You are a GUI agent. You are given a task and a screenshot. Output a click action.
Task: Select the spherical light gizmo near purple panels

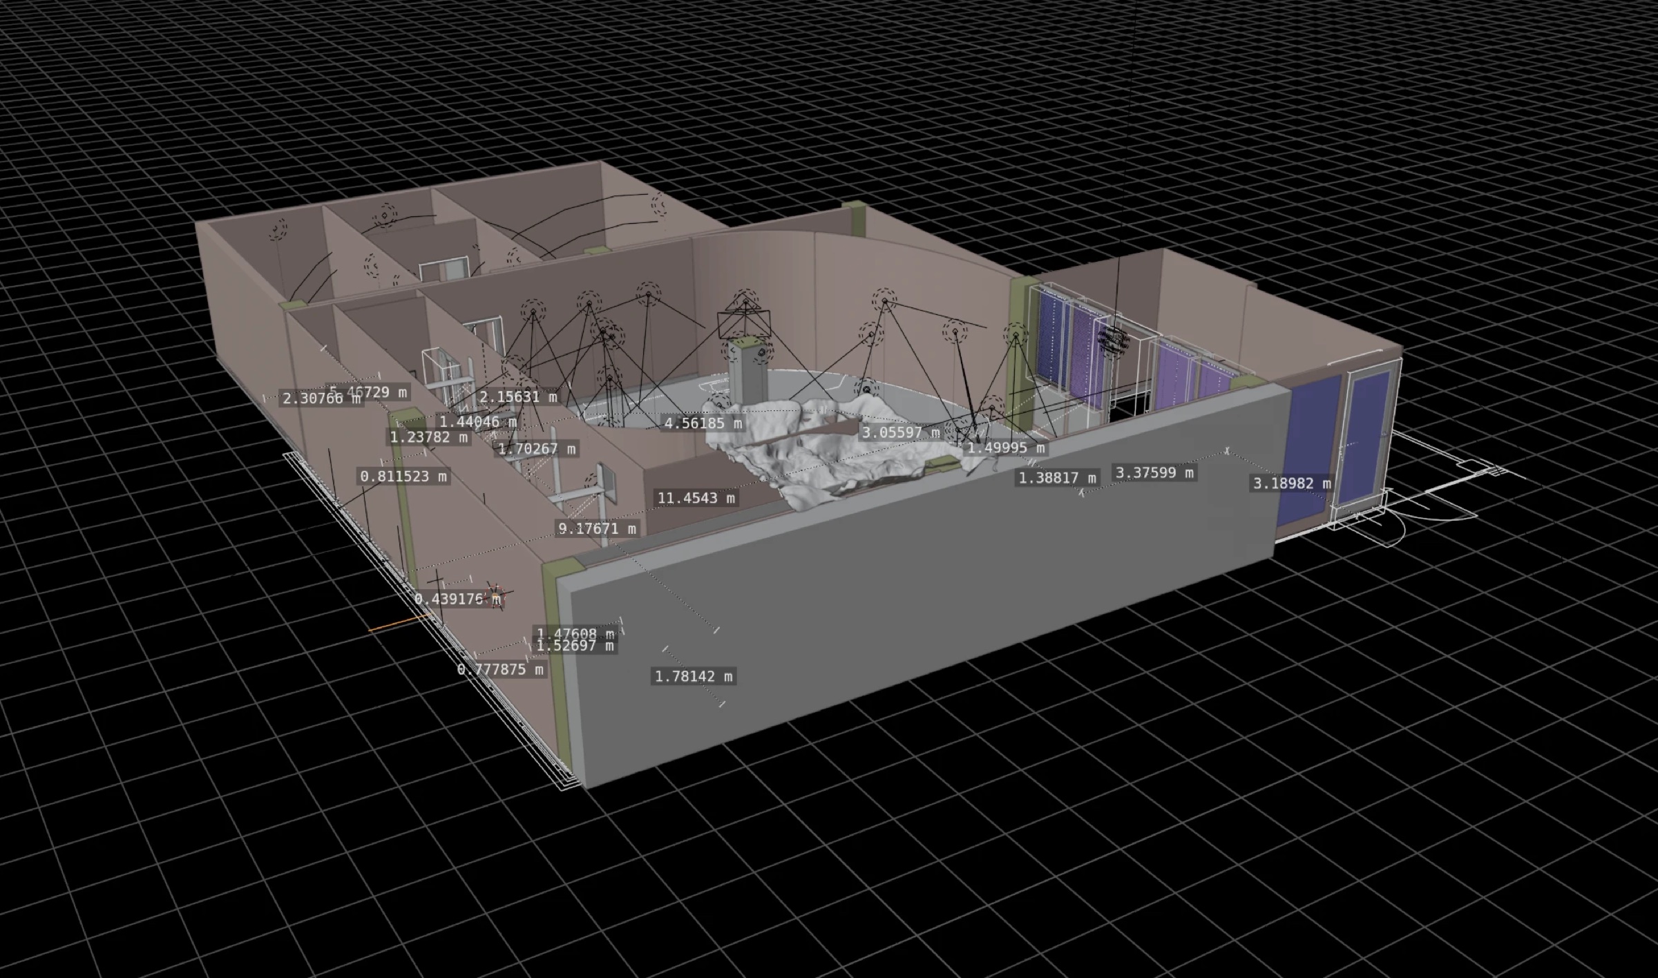[1112, 339]
